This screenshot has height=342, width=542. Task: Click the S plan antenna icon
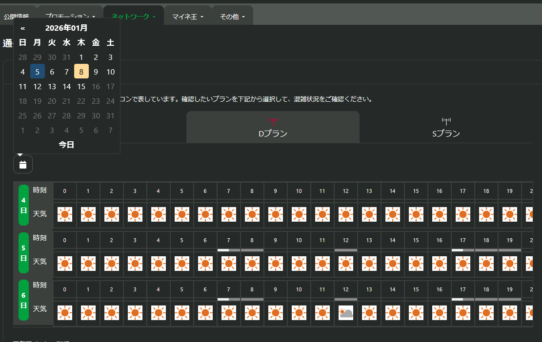(446, 121)
